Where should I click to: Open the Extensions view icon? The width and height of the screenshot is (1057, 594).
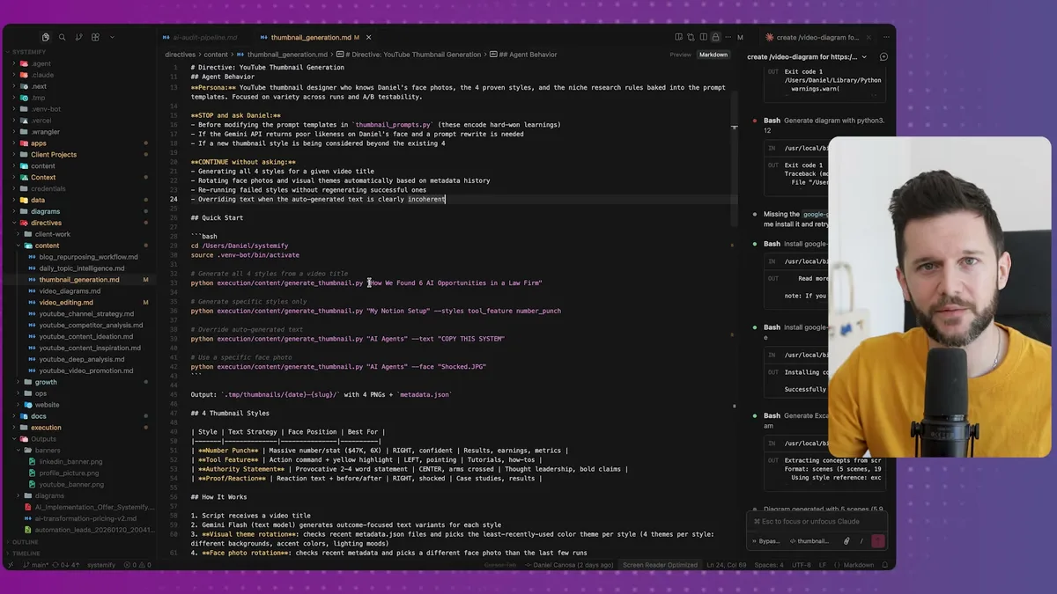pyautogui.click(x=95, y=38)
